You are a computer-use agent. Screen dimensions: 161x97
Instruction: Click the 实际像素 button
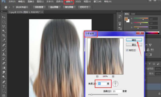click(39, 7)
